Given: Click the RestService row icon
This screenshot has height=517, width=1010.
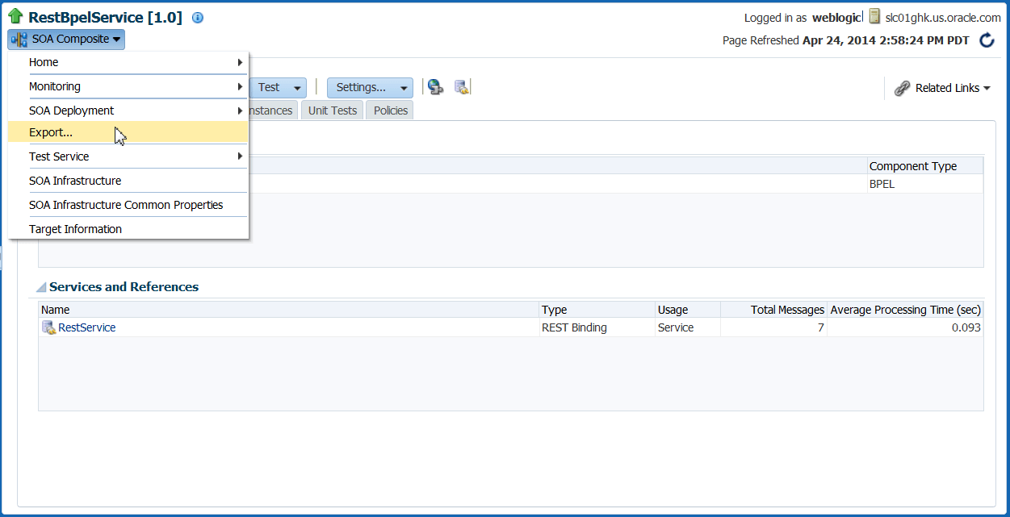Looking at the screenshot, I should point(48,327).
